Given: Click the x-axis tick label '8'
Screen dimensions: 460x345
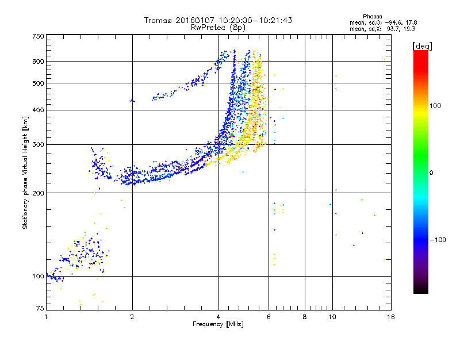Looking at the screenshot, I should pos(305,317).
